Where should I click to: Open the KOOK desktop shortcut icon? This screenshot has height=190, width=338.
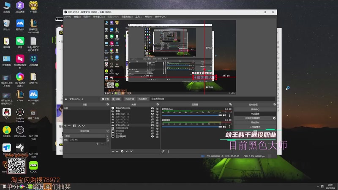coord(33,167)
